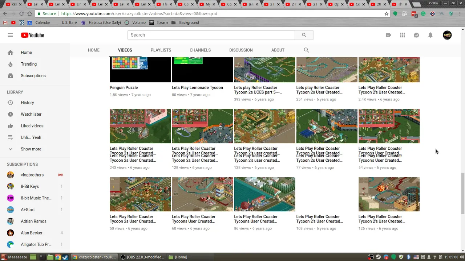This screenshot has height=261, width=465.
Task: Open the ILearn bookmark
Action: [x=159, y=22]
